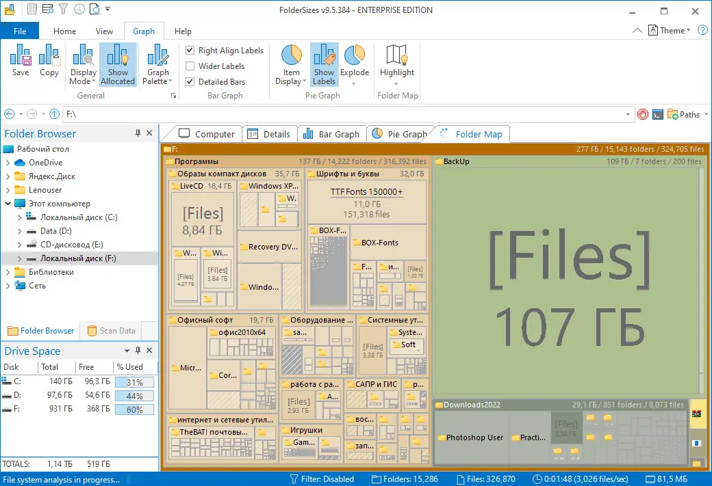
Task: Switch to the Home ribbon tab
Action: 64,31
